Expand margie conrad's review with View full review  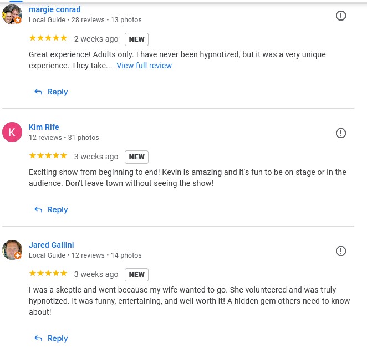click(x=144, y=66)
